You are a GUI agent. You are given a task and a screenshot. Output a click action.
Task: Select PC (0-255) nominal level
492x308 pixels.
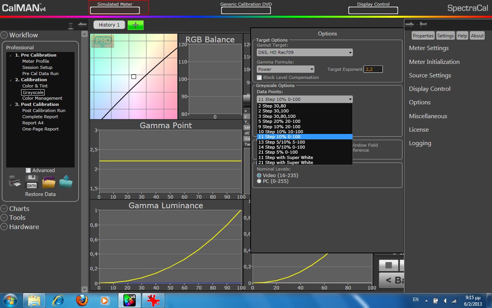point(259,181)
